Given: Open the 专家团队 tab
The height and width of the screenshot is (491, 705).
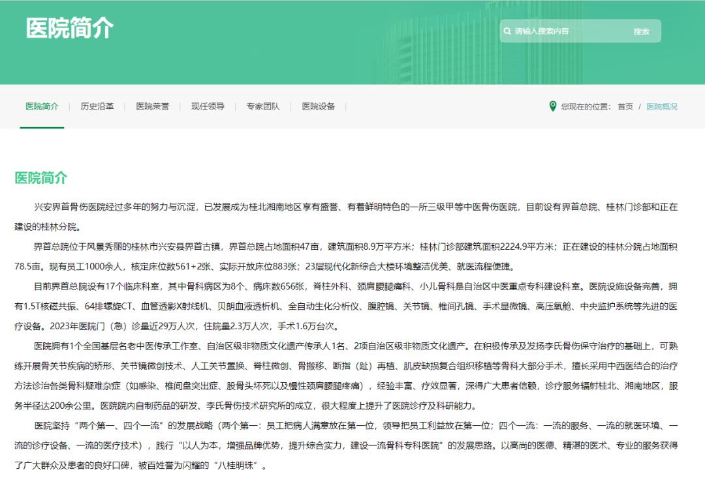Looking at the screenshot, I should point(263,106).
